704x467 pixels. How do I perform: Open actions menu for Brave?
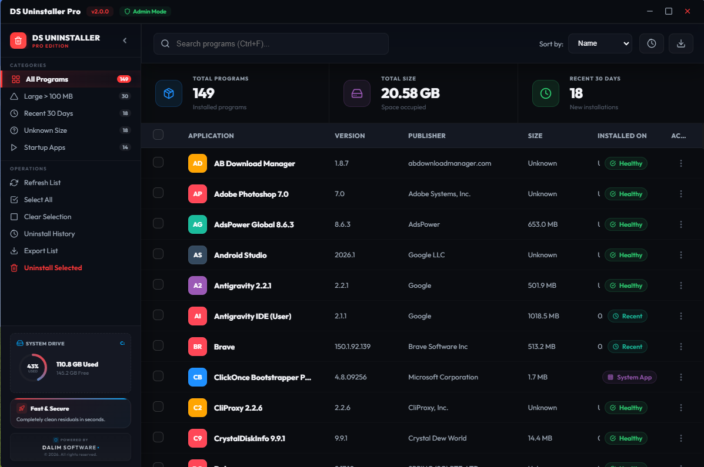point(680,347)
